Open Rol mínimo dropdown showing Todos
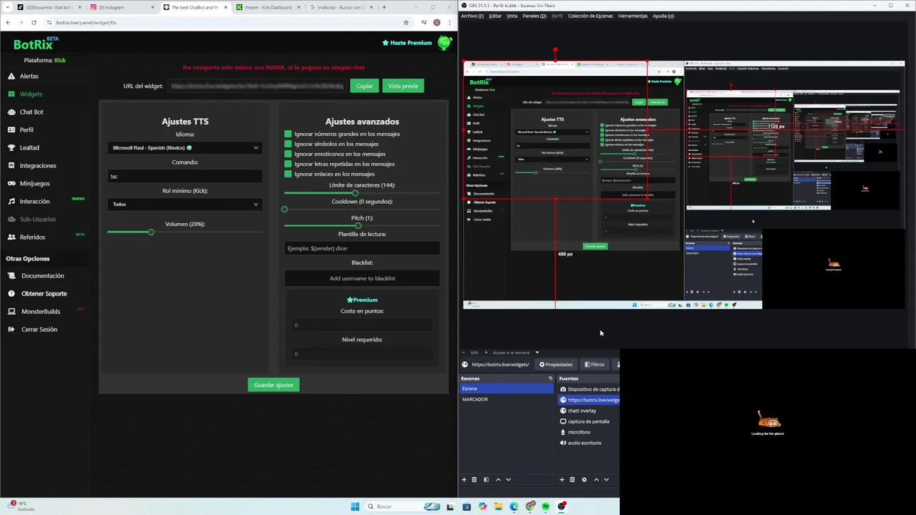 [185, 204]
